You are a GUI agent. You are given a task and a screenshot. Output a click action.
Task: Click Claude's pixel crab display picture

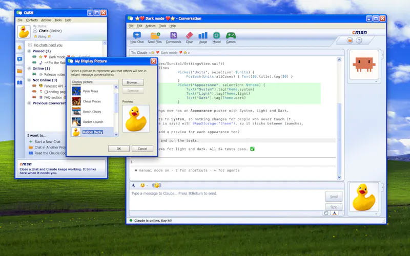click(364, 65)
